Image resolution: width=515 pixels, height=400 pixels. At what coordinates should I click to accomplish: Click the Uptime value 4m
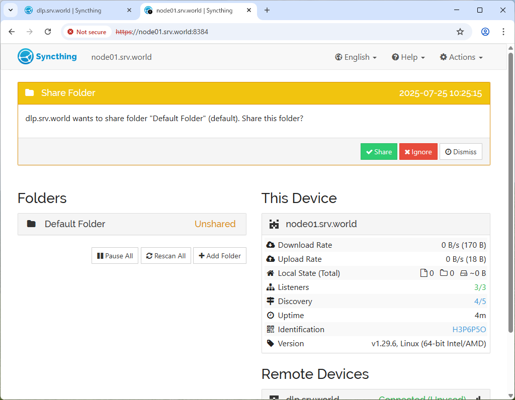(480, 316)
